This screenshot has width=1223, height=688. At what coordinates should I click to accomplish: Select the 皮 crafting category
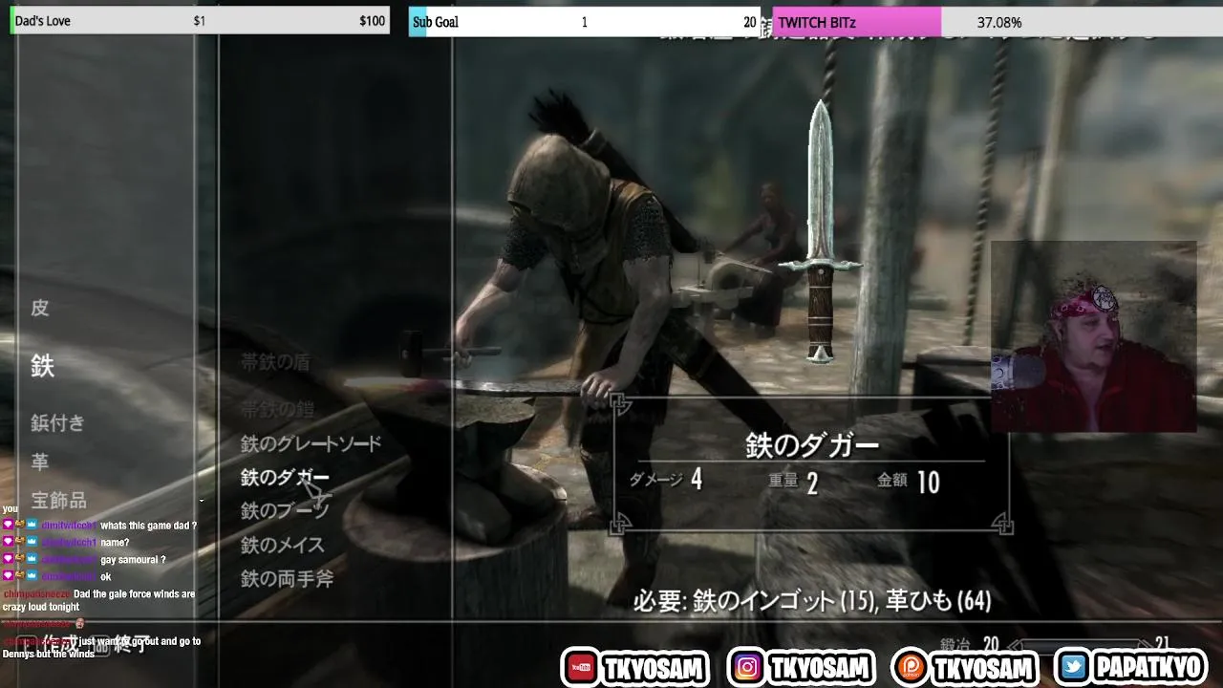point(39,308)
